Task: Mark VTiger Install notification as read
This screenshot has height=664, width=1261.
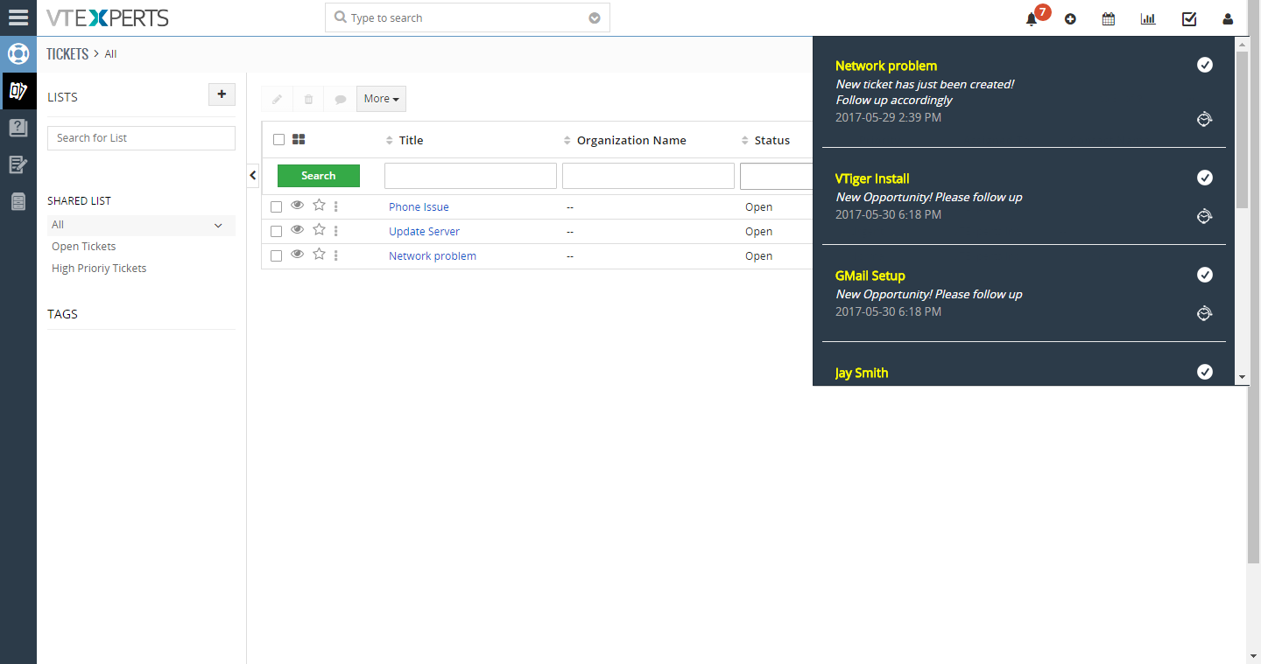Action: coord(1205,178)
